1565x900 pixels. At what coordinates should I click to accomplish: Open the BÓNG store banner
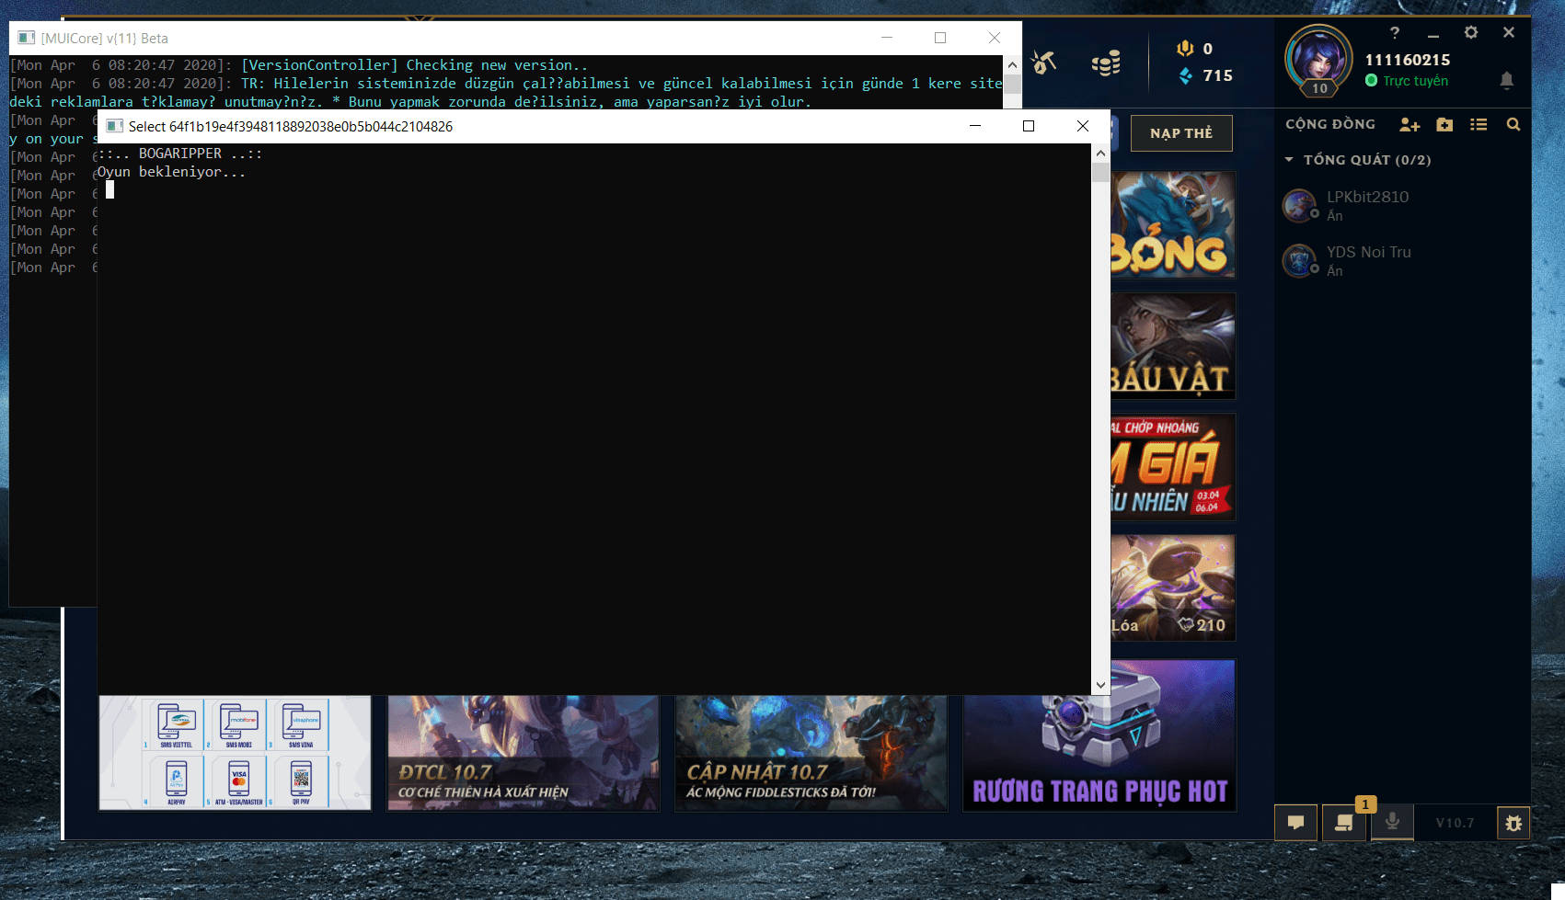tap(1173, 225)
